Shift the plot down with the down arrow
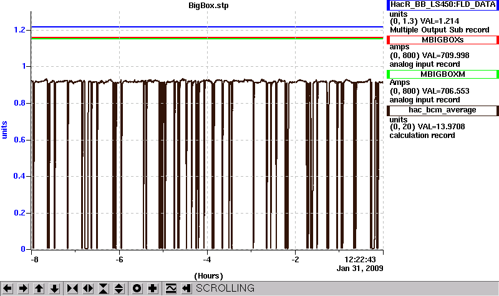This screenshot has width=499, height=296. [54, 289]
